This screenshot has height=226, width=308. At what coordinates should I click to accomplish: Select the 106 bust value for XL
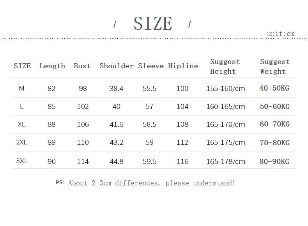coord(83,124)
